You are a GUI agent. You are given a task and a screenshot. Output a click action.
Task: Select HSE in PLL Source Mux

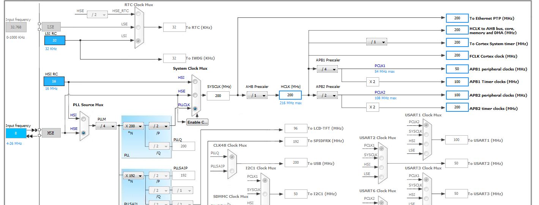pyautogui.click(x=84, y=133)
